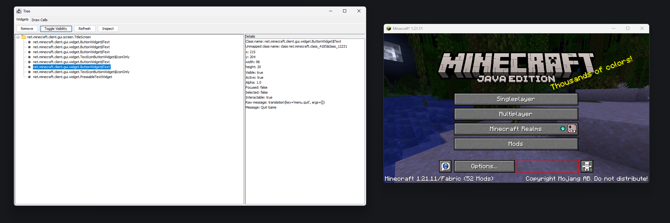670x223 pixels.
Task: Open the Mods list
Action: [x=516, y=144]
